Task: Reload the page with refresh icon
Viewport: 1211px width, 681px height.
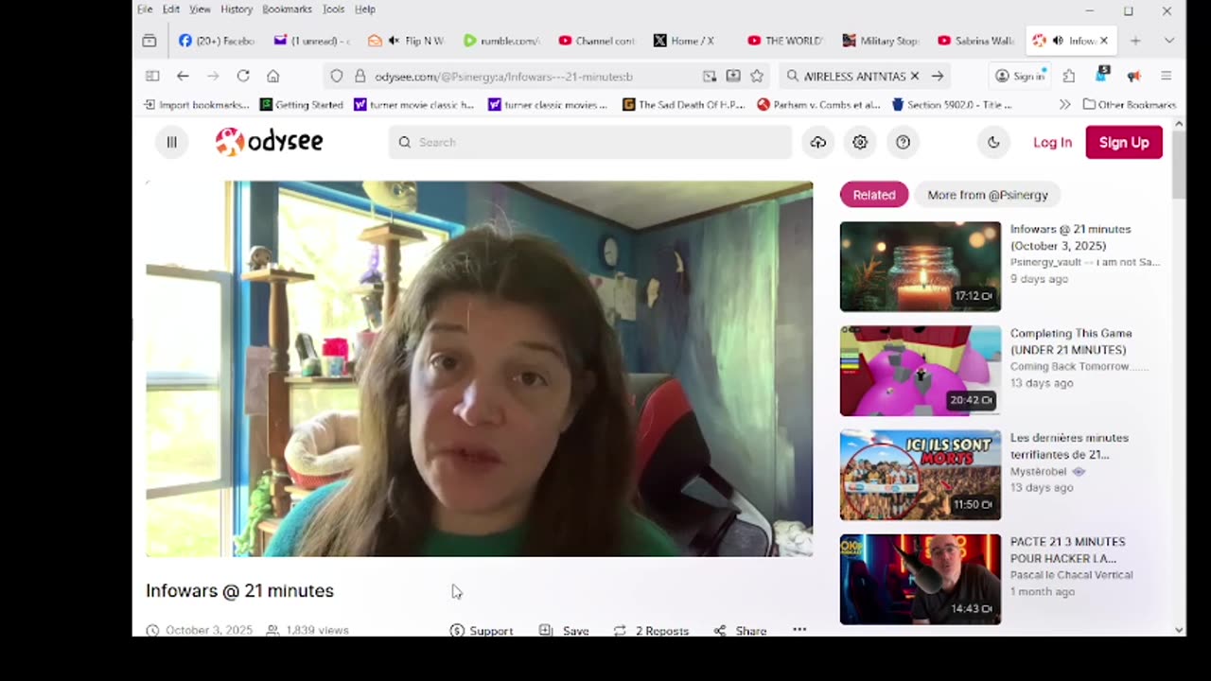Action: pyautogui.click(x=243, y=76)
